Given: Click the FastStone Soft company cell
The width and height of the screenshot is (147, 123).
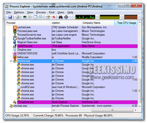Looking at the screenshot, I should click(90, 102).
